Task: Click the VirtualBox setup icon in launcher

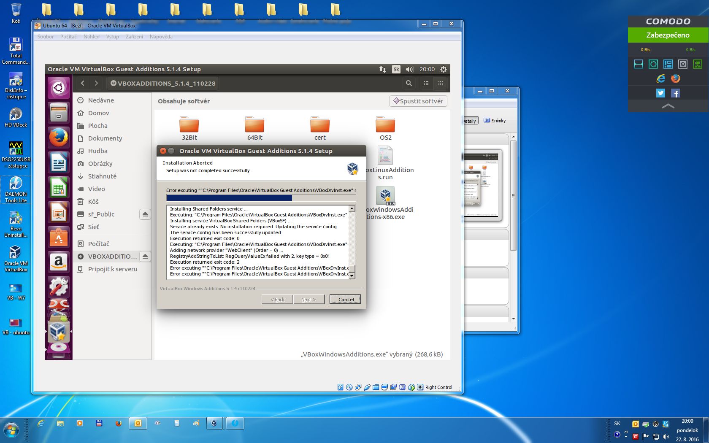Action: (x=59, y=332)
